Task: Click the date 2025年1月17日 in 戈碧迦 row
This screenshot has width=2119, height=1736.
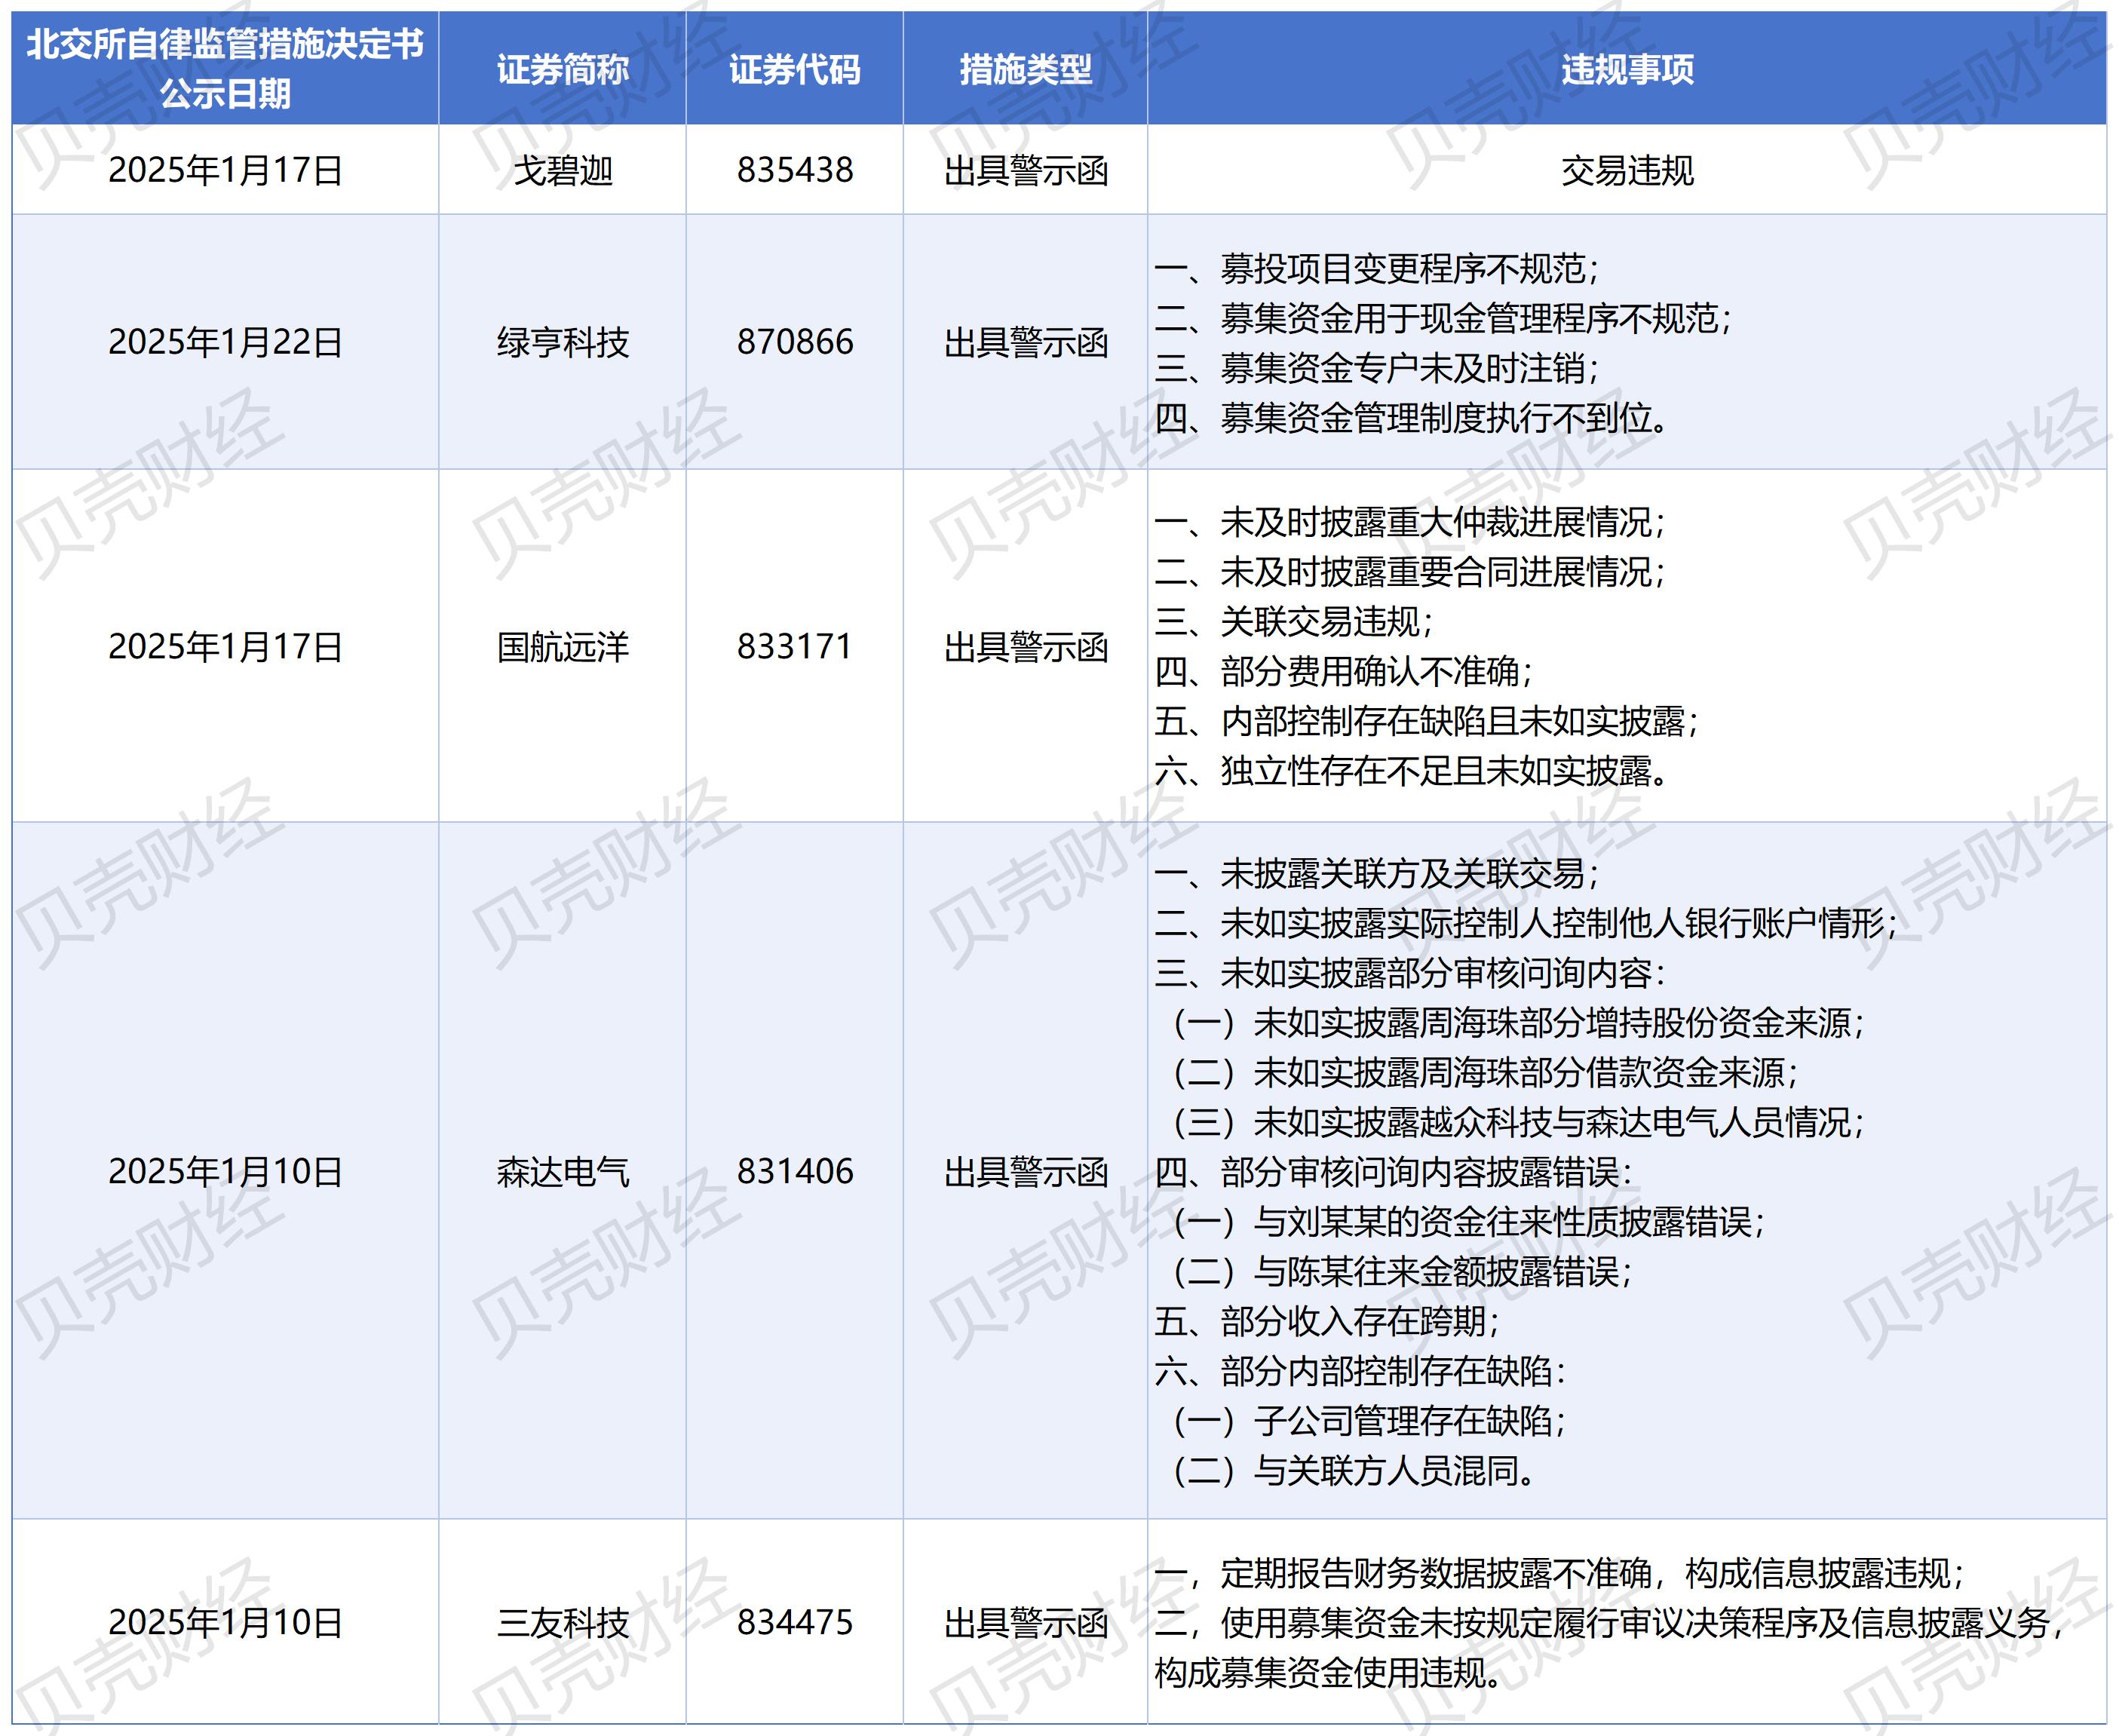Action: [x=225, y=170]
